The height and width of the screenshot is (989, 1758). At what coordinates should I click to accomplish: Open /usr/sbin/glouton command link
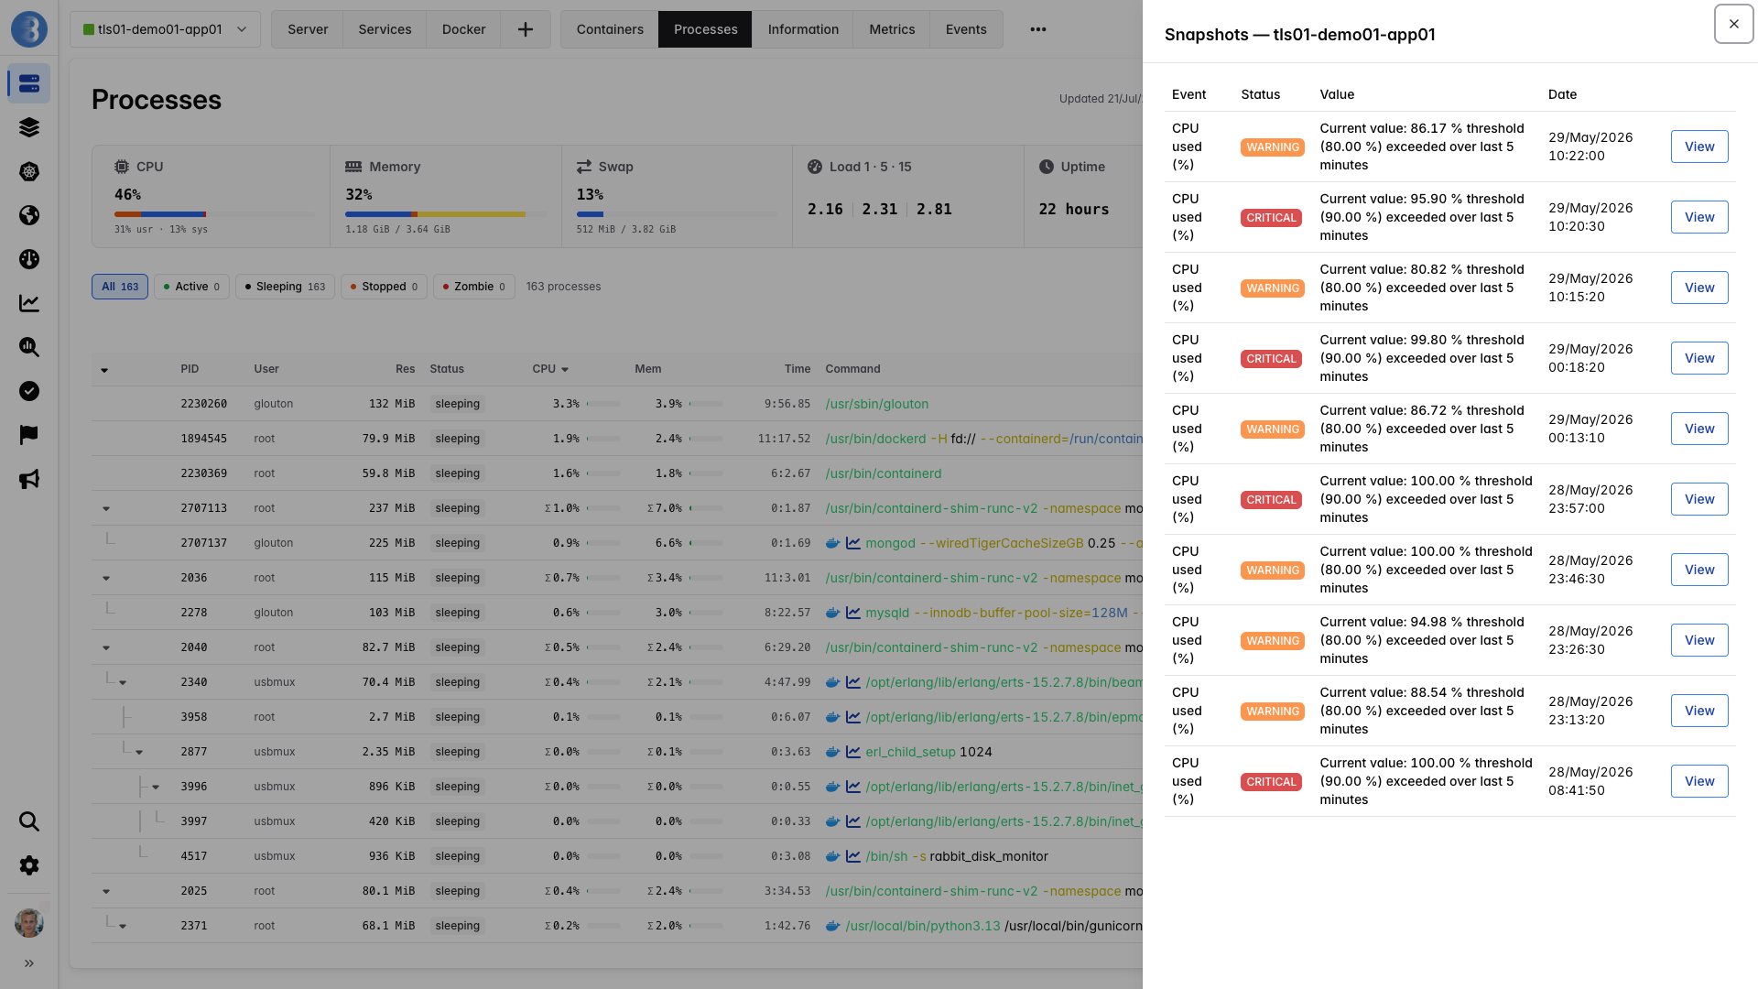876,404
